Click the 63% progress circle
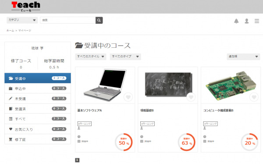The height and width of the screenshot is (164, 263). [x=187, y=142]
